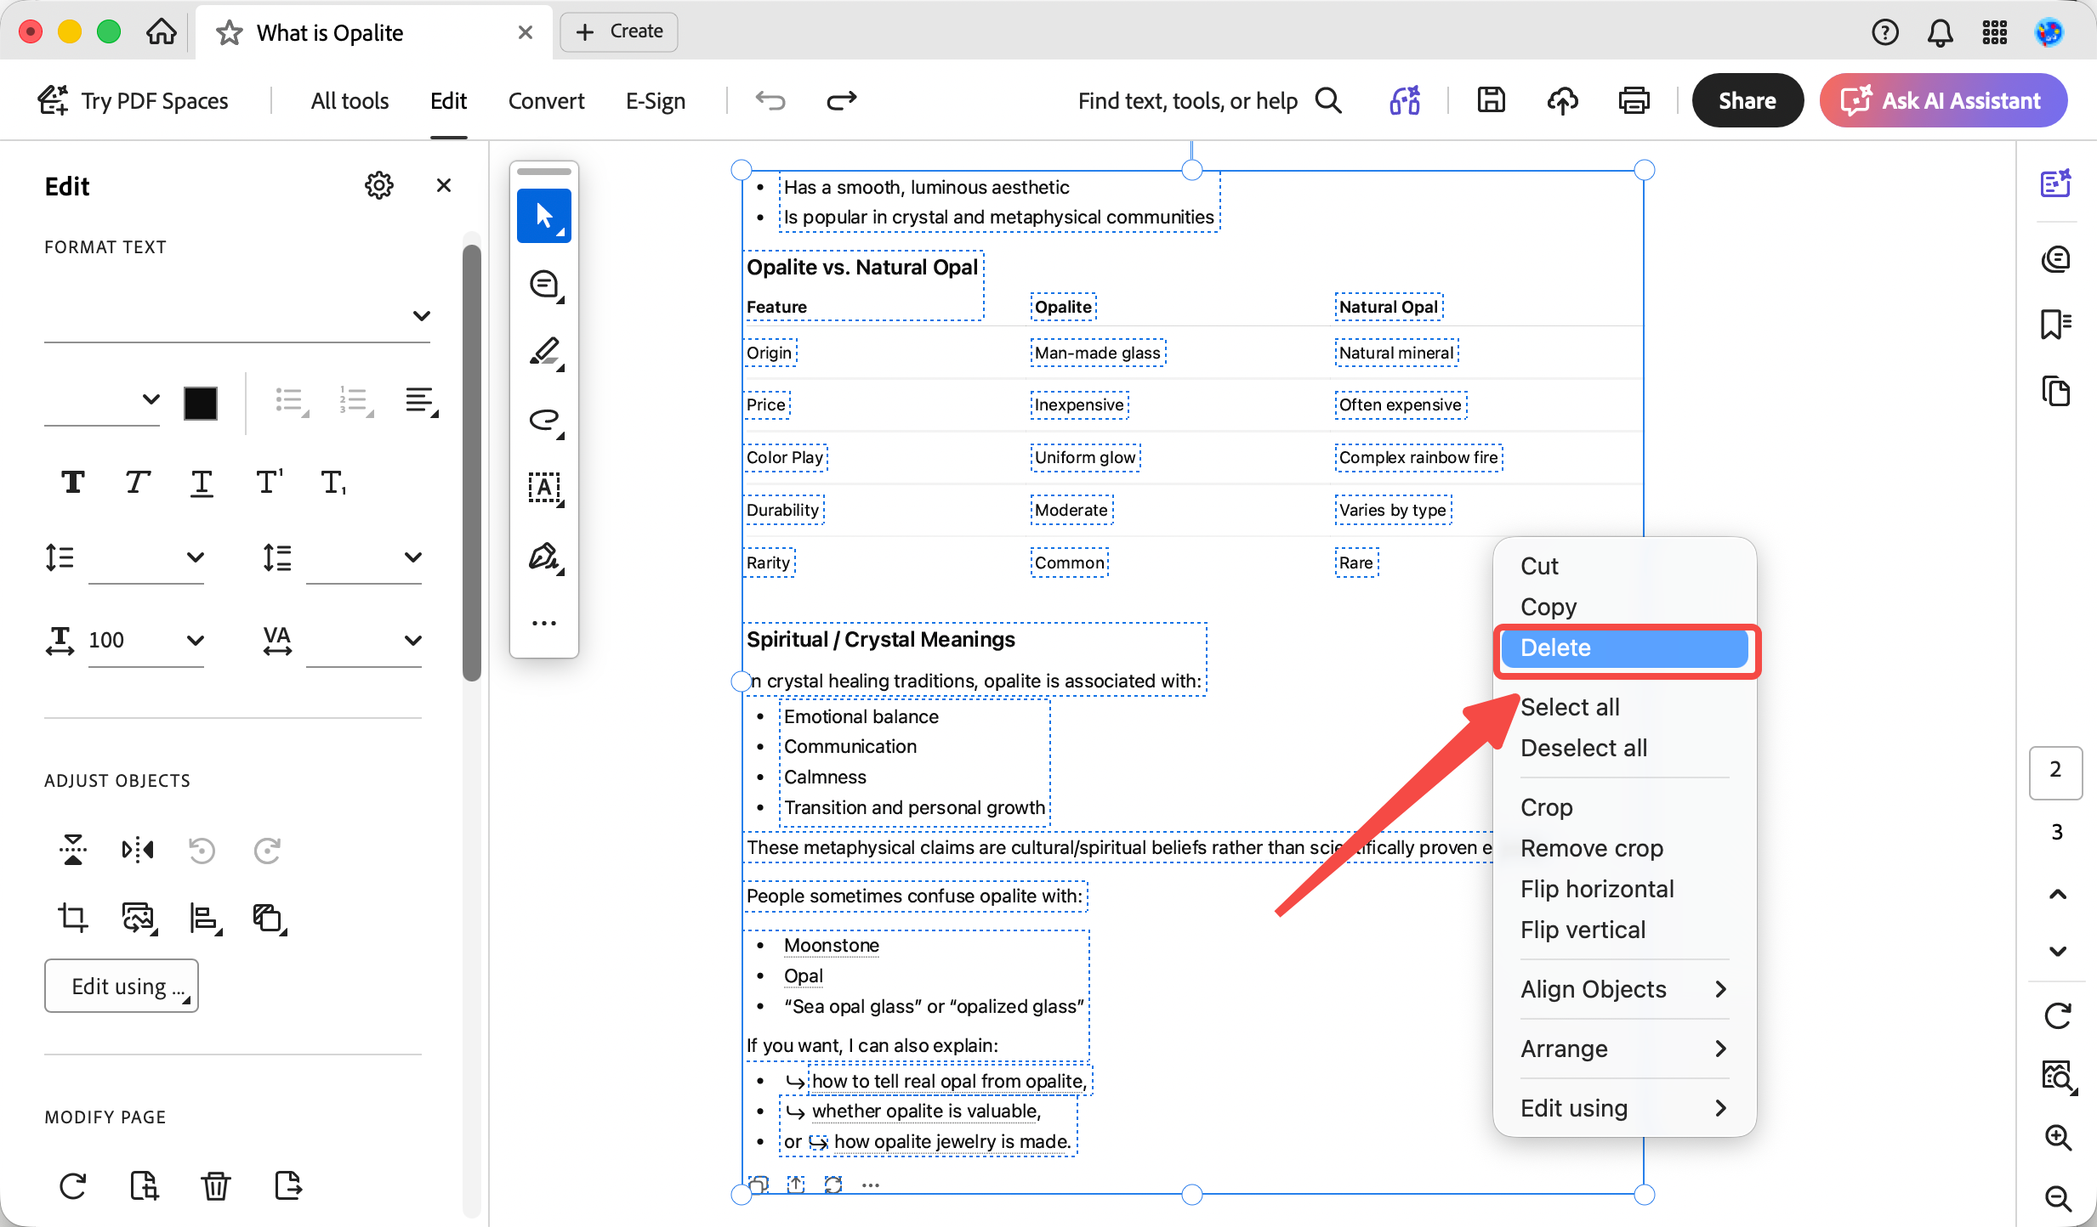2097x1227 pixels.
Task: Click the Share button
Action: (1747, 100)
